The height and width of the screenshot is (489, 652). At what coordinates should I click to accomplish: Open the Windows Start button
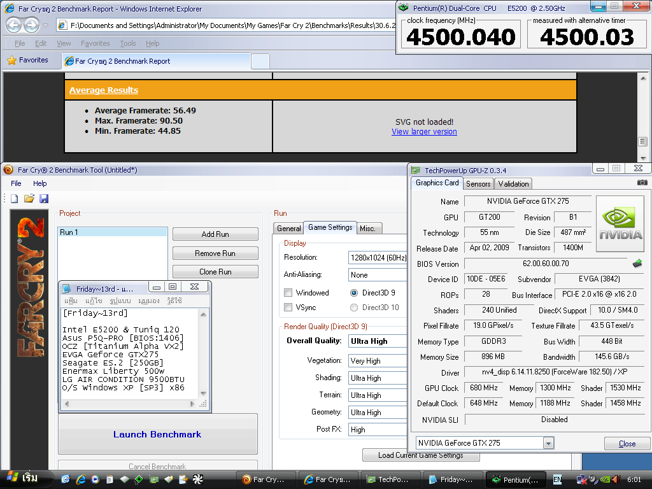point(25,479)
